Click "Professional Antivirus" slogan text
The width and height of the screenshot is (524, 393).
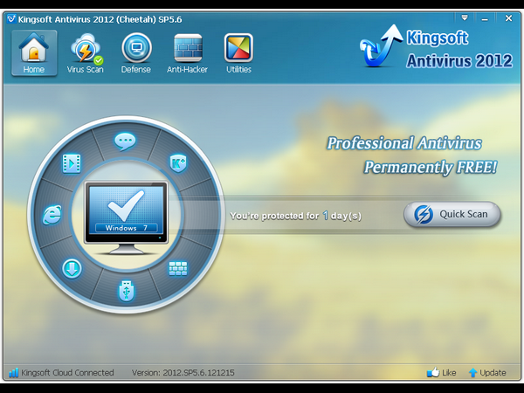click(x=404, y=143)
